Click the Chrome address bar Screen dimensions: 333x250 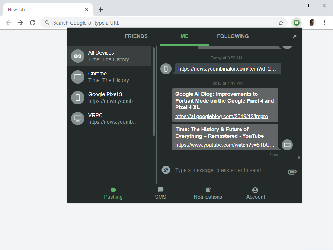point(164,23)
